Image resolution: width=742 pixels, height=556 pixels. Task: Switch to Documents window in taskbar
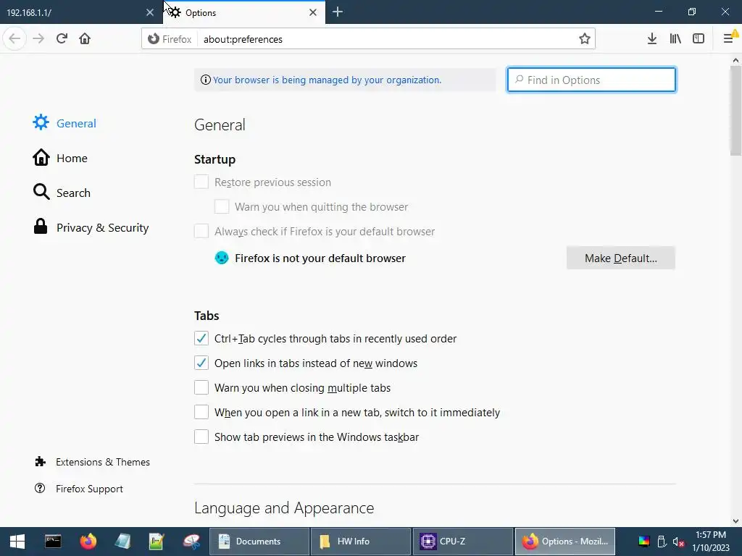point(259,542)
